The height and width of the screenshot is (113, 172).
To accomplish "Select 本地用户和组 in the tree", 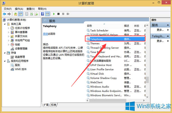I will pos(22,40).
